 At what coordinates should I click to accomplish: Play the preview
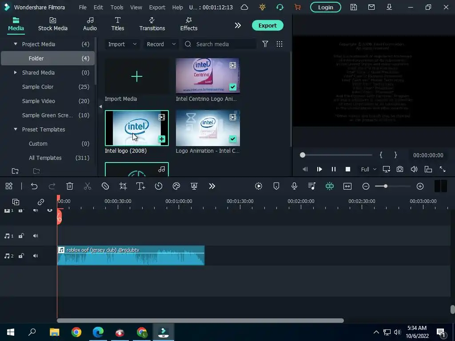tap(319, 169)
